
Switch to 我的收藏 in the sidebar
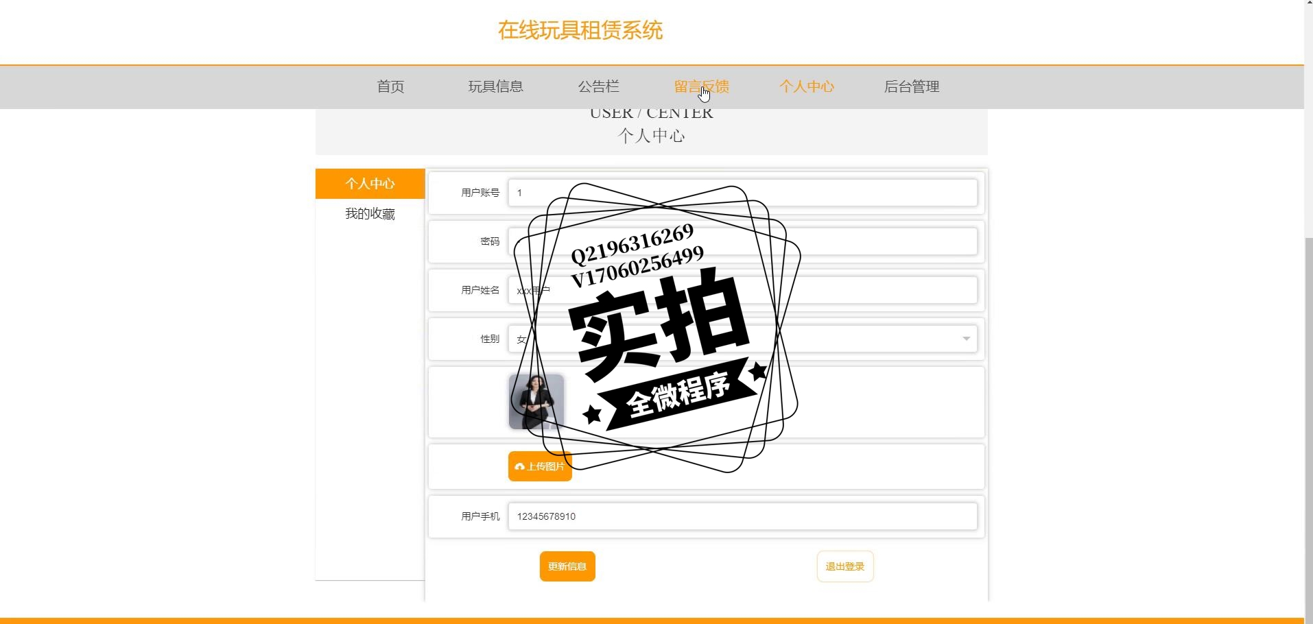click(370, 214)
